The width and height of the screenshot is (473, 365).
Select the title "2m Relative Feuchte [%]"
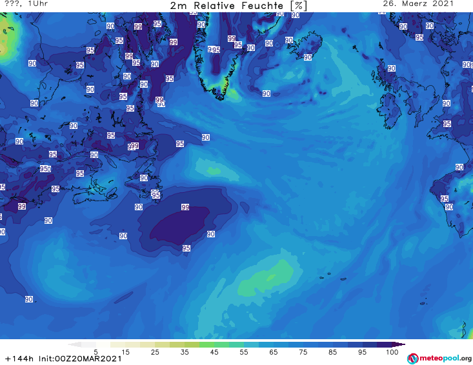click(x=238, y=6)
